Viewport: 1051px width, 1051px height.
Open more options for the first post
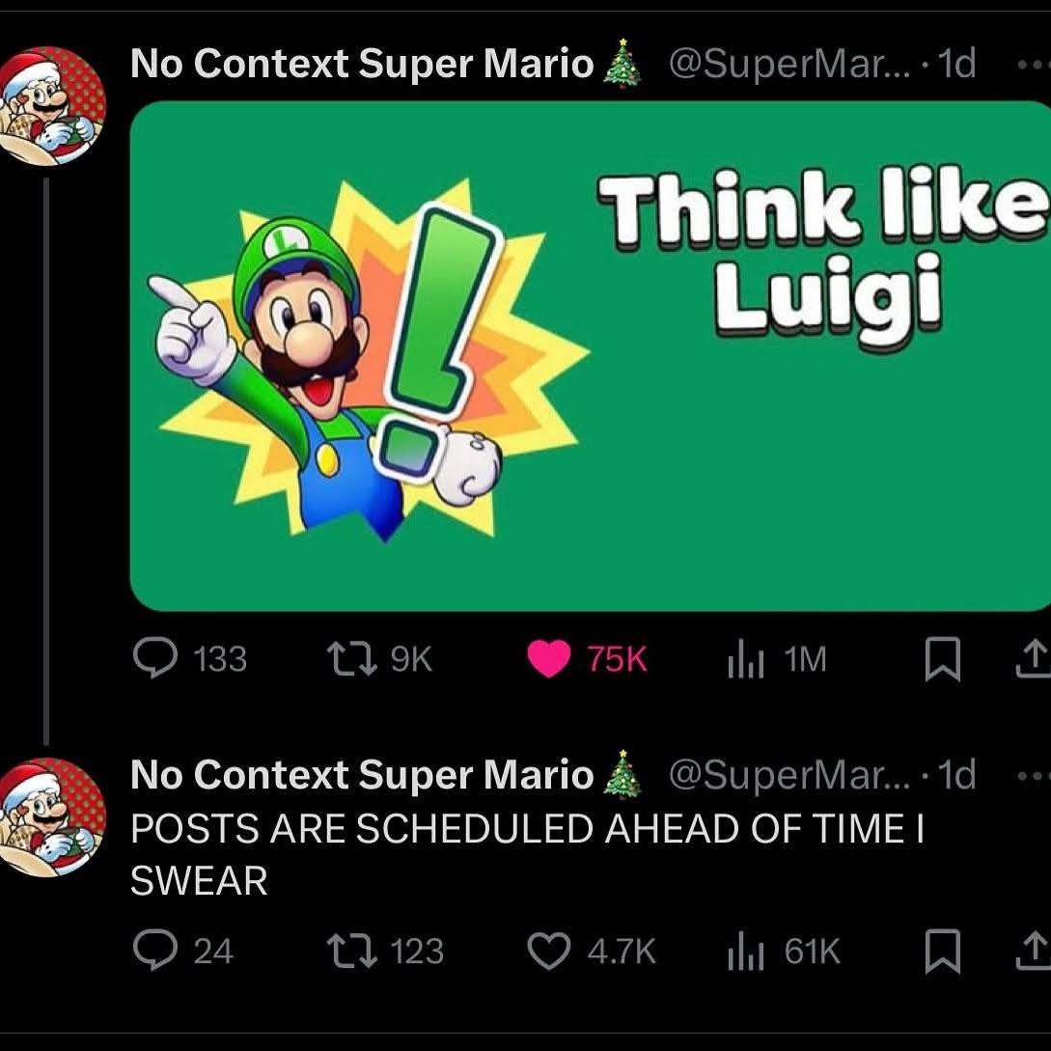(x=1034, y=64)
